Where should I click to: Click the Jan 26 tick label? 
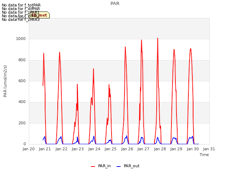click(x=127, y=149)
